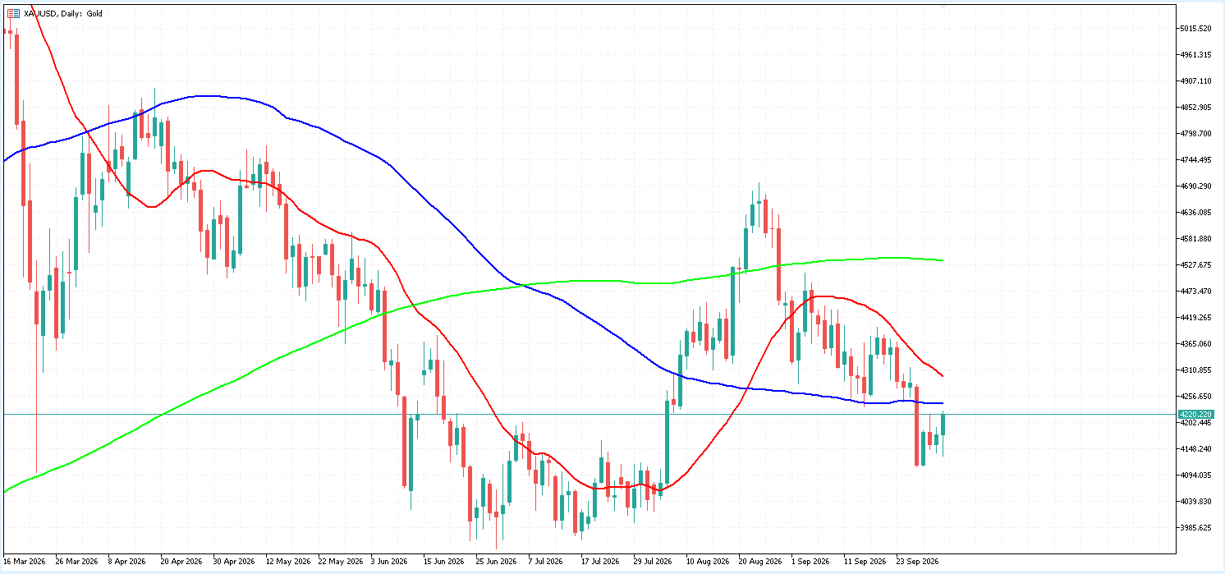This screenshot has width=1225, height=574.
Task: Click the 5015.520 price axis label
Action: tap(1195, 29)
